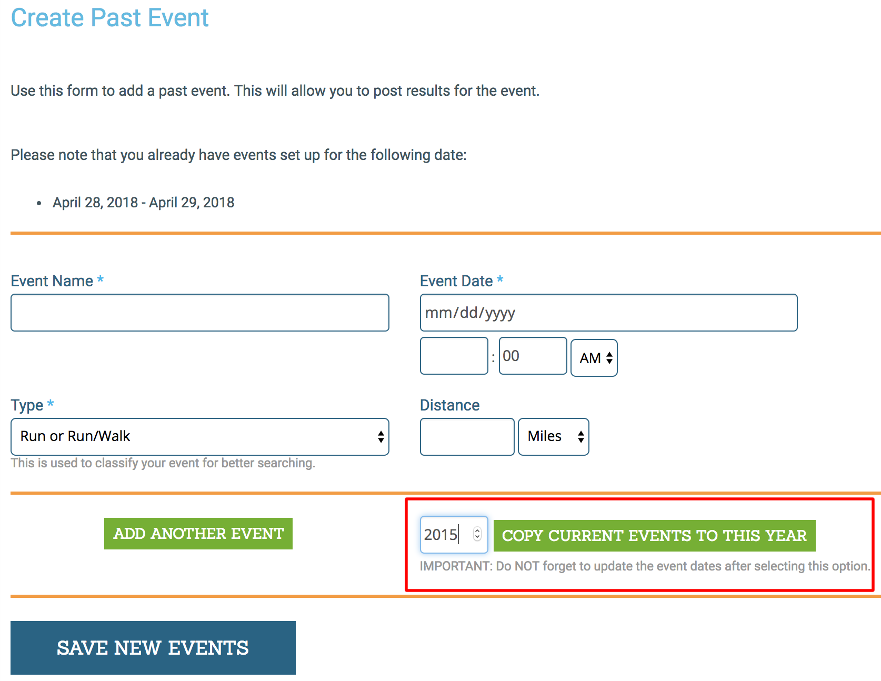Image resolution: width=881 pixels, height=681 pixels.
Task: Click the Event Name input field
Action: click(200, 312)
